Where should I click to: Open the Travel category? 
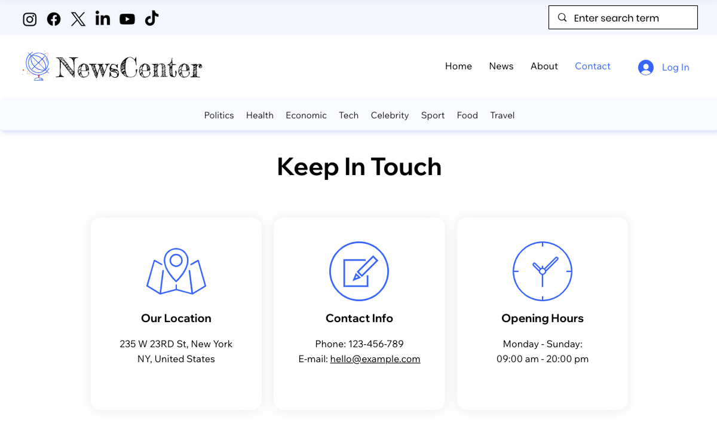(502, 115)
